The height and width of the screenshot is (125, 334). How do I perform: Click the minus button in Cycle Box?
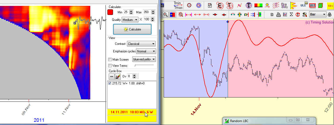(x=111, y=77)
